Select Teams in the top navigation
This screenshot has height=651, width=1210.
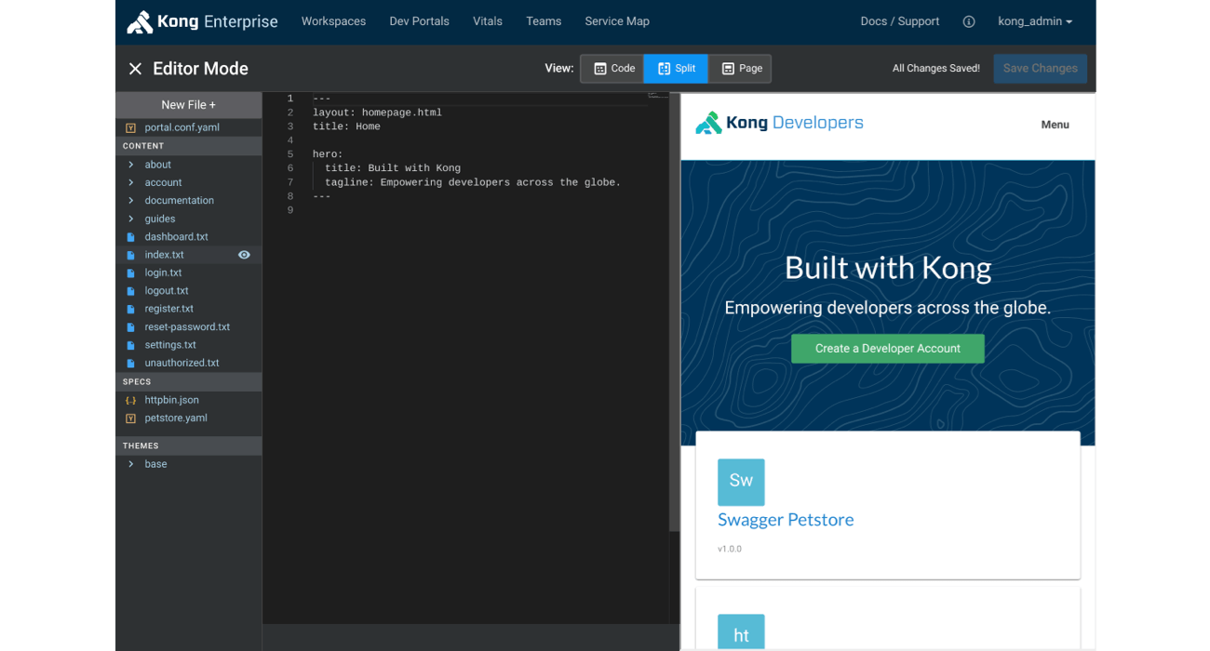pos(544,20)
